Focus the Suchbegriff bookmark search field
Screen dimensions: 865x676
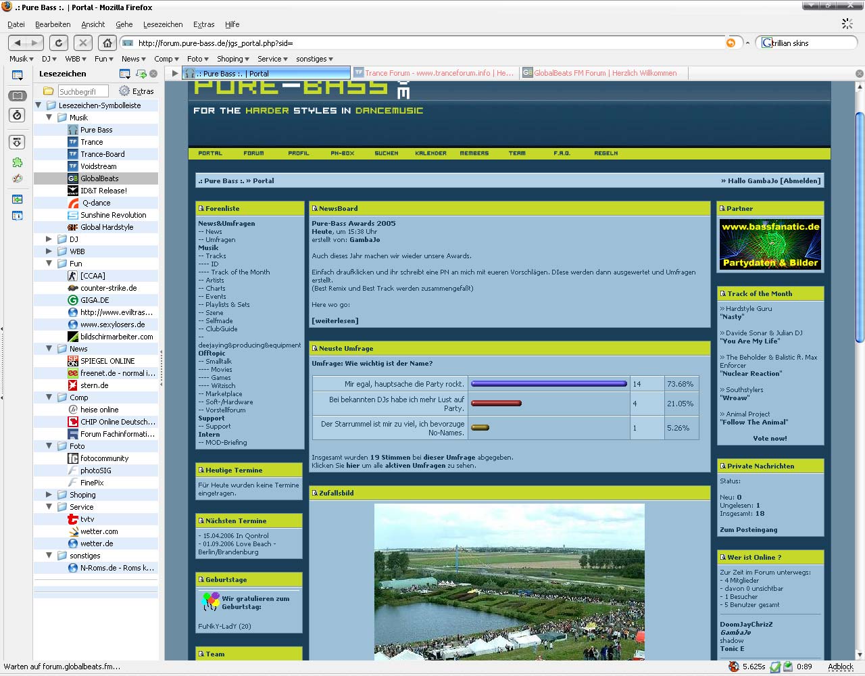(82, 91)
